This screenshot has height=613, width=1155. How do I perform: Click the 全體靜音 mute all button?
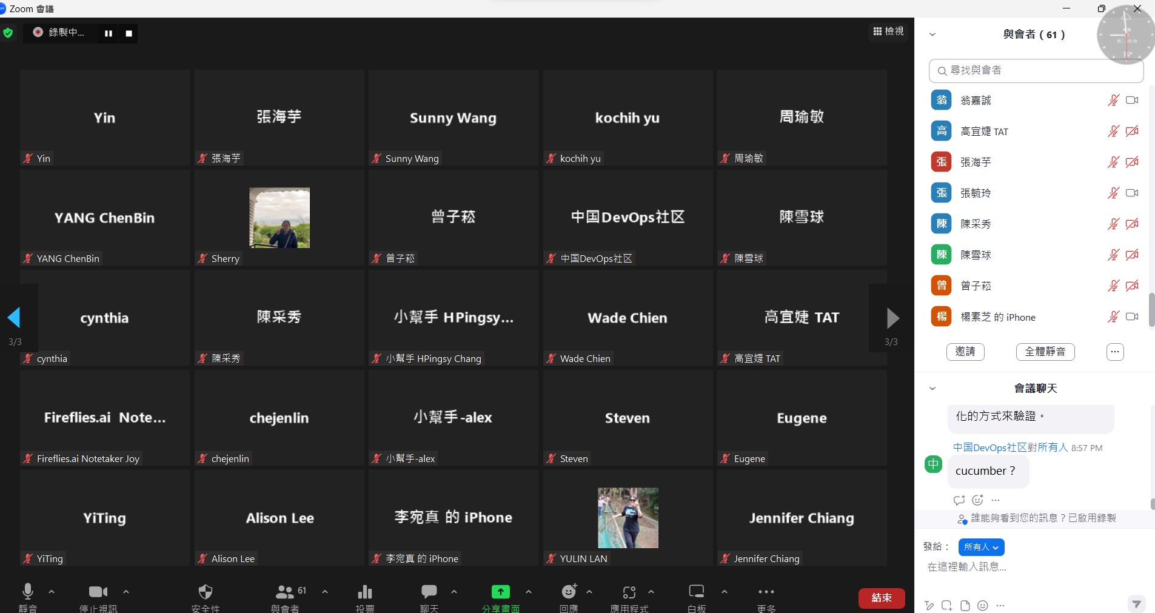pyautogui.click(x=1045, y=352)
